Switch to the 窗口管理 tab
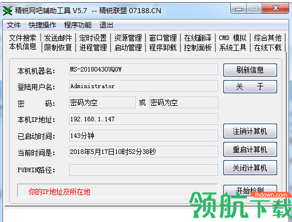 163,38
